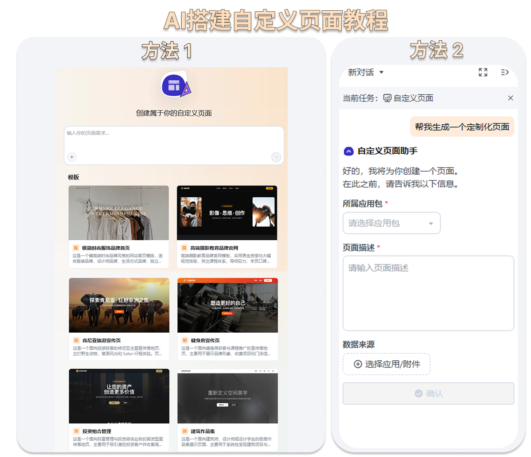Open the 高端摄影教育品牌官网 template thumbnail
Screen dimensions: 531x457
[x=227, y=213]
